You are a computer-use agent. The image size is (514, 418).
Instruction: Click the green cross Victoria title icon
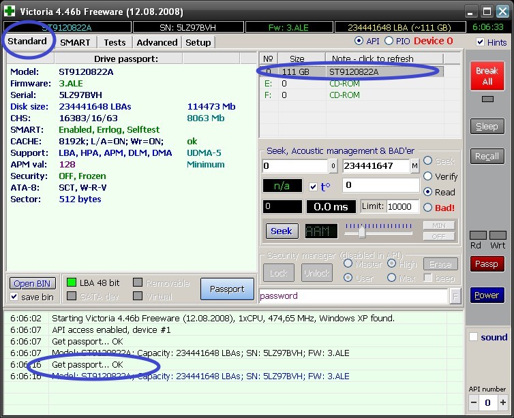coord(10,12)
